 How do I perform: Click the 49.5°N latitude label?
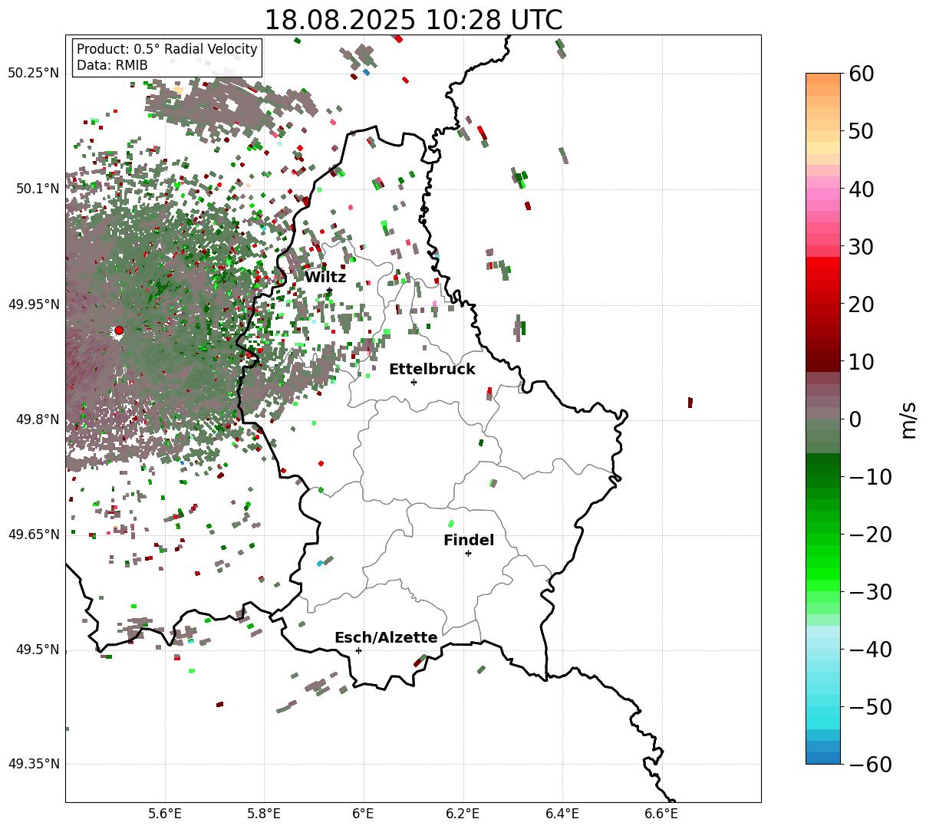pos(37,650)
